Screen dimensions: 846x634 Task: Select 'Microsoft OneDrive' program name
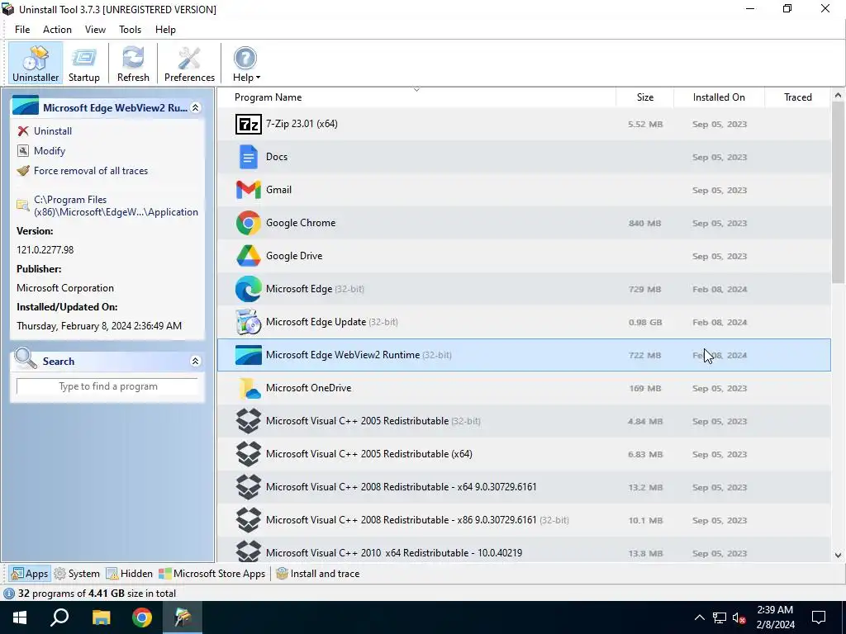tap(309, 388)
